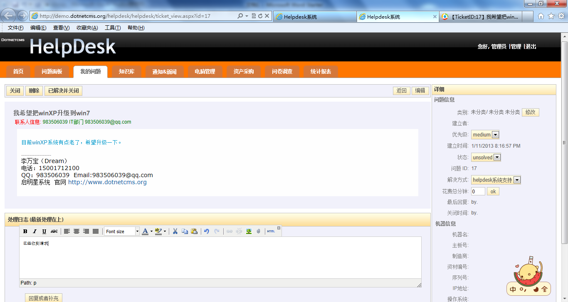
Task: Open the priority dropdown showing medium
Action: [485, 135]
